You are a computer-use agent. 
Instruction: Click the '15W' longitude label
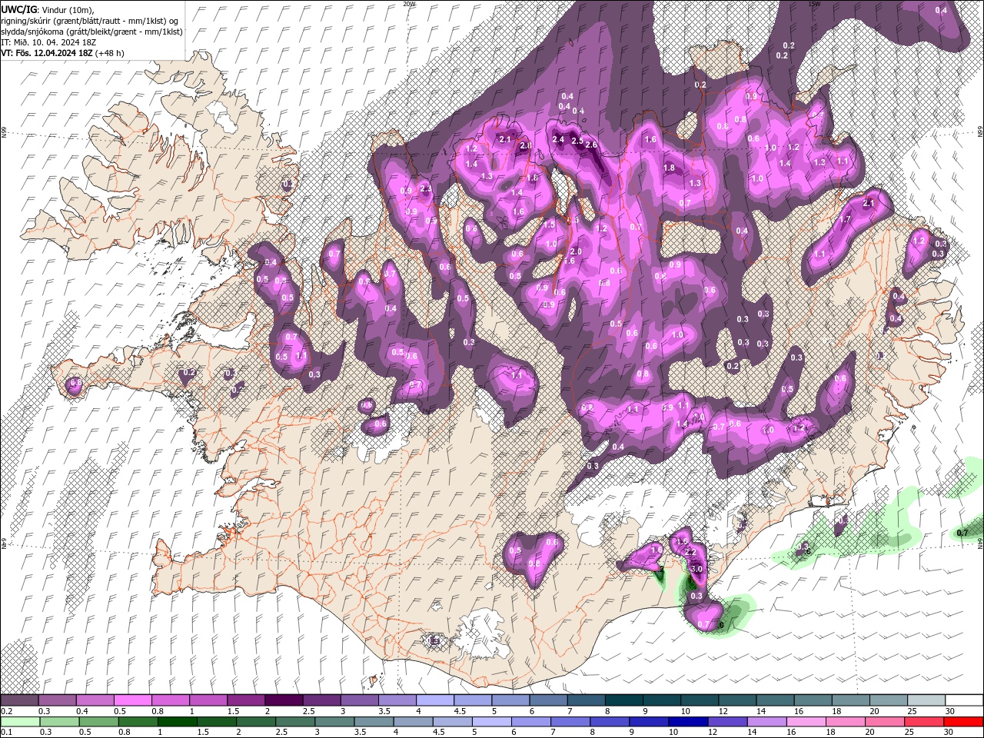pyautogui.click(x=814, y=4)
